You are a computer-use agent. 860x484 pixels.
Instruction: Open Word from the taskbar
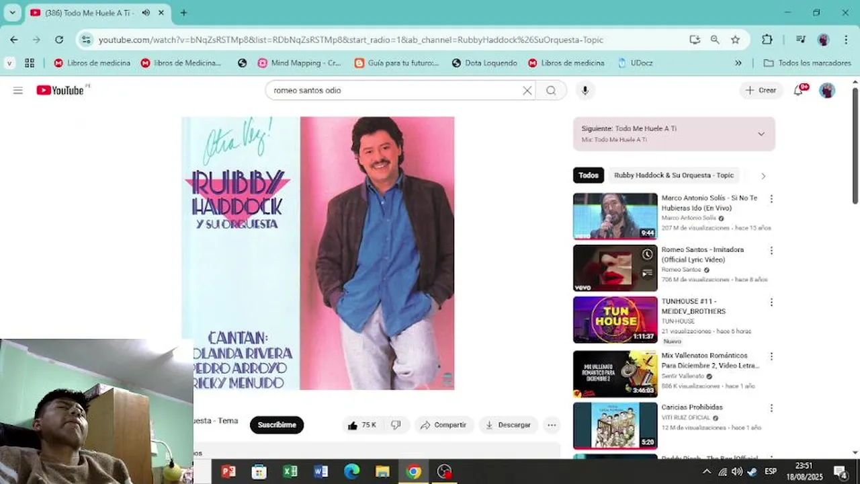320,471
